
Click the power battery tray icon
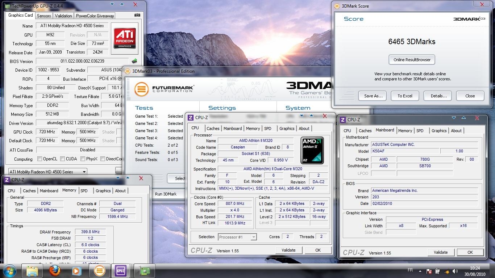point(438,271)
